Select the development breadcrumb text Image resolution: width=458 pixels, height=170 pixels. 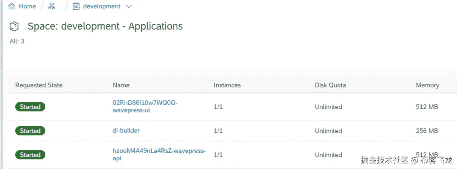coord(102,6)
